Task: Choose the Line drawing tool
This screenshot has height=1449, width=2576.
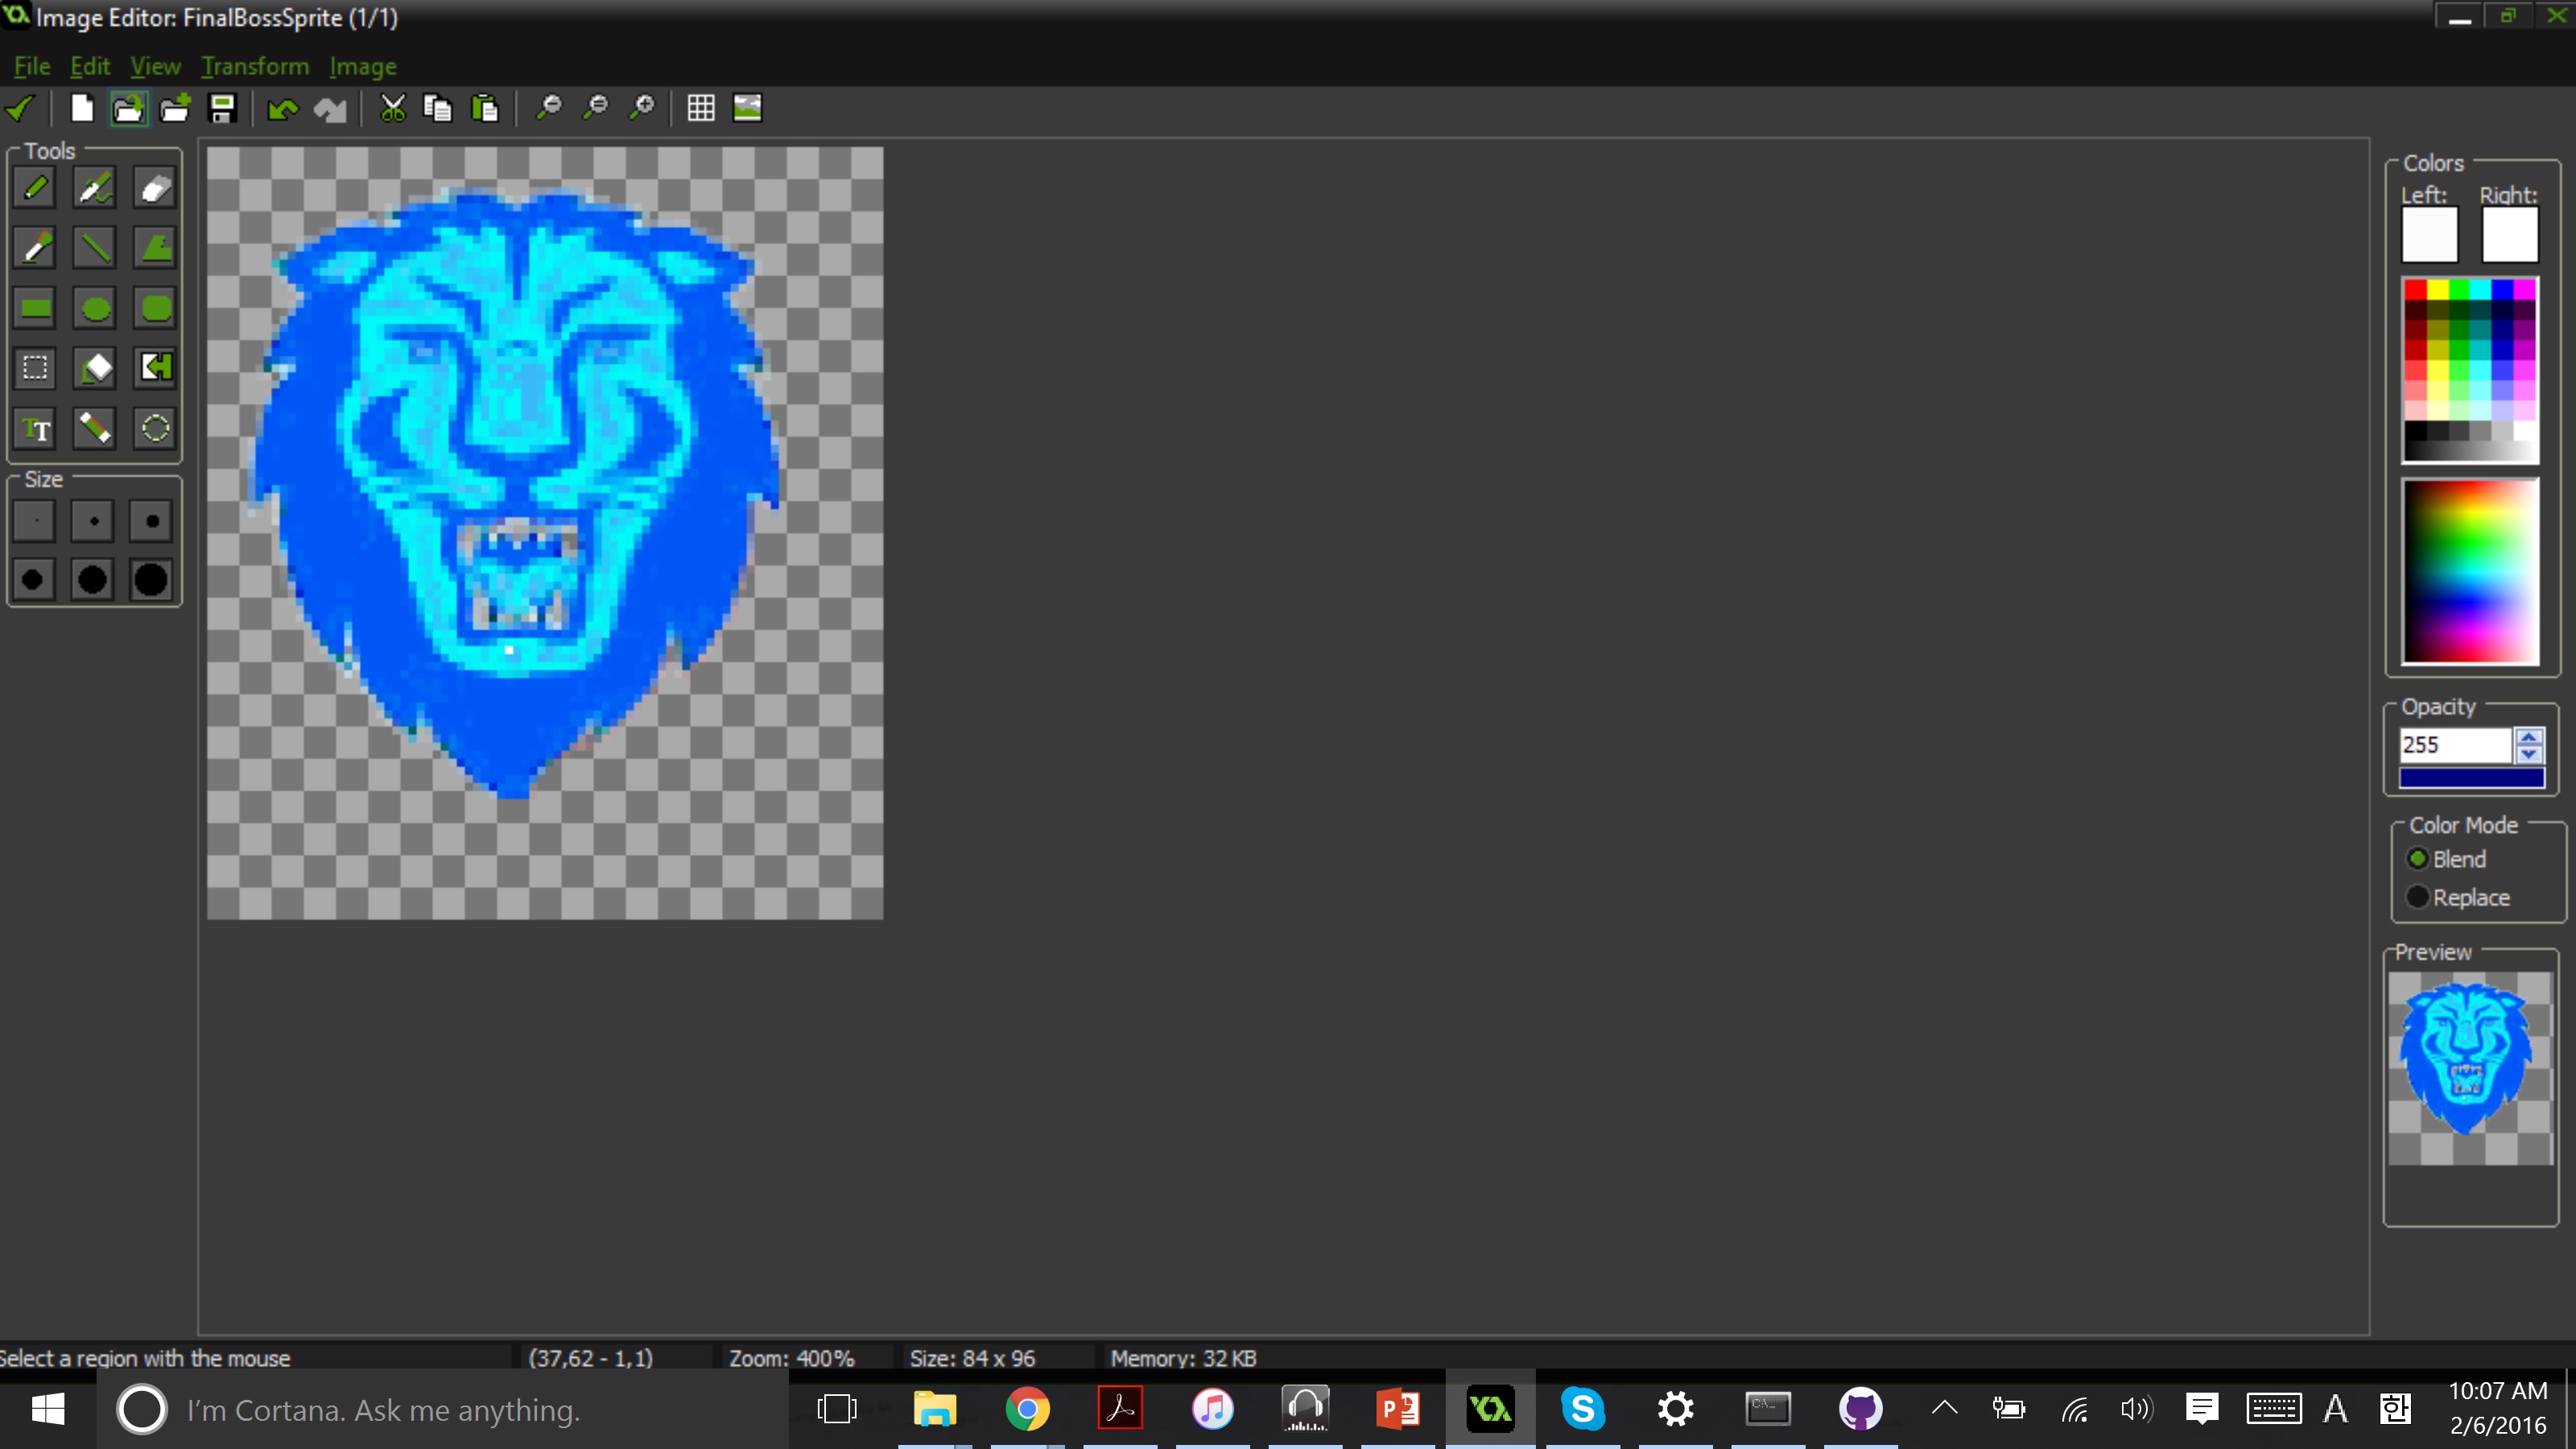Action: tap(94, 248)
